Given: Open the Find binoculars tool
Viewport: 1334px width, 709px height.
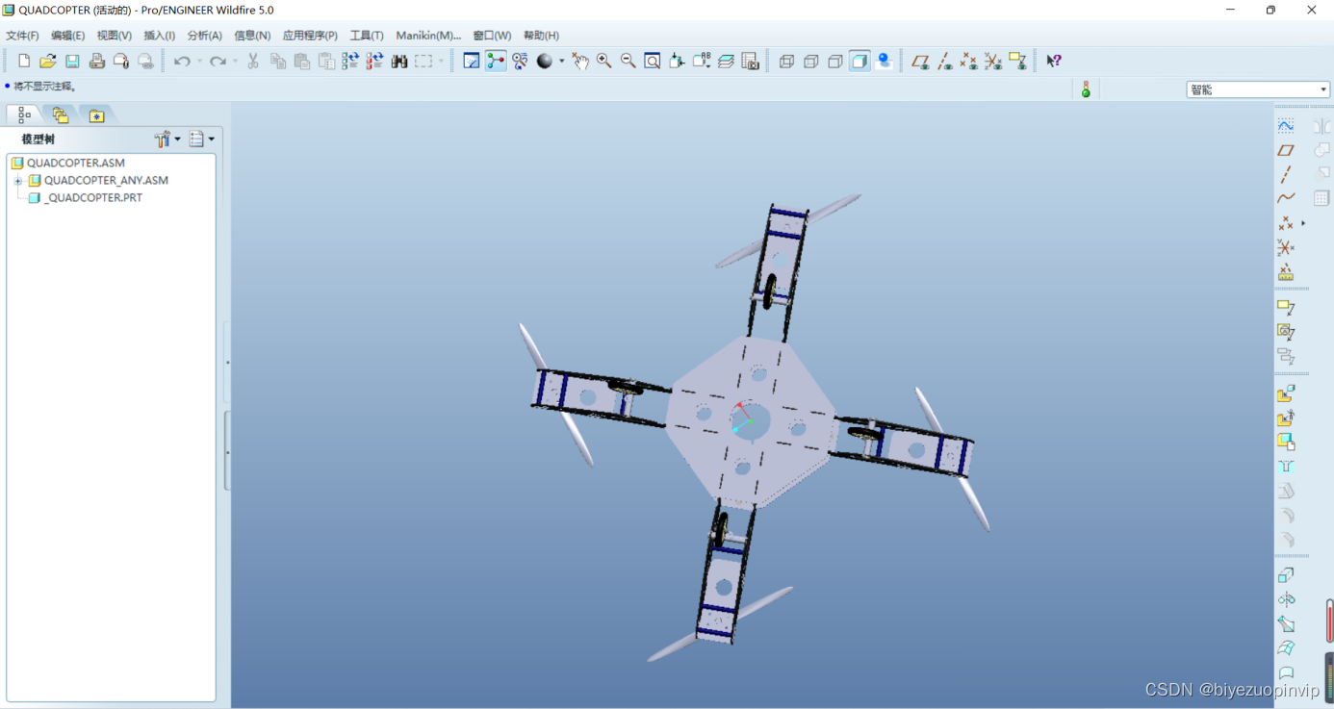Looking at the screenshot, I should point(398,61).
